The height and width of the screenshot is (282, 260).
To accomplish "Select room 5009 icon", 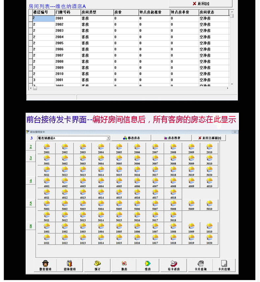I will click(191, 205).
